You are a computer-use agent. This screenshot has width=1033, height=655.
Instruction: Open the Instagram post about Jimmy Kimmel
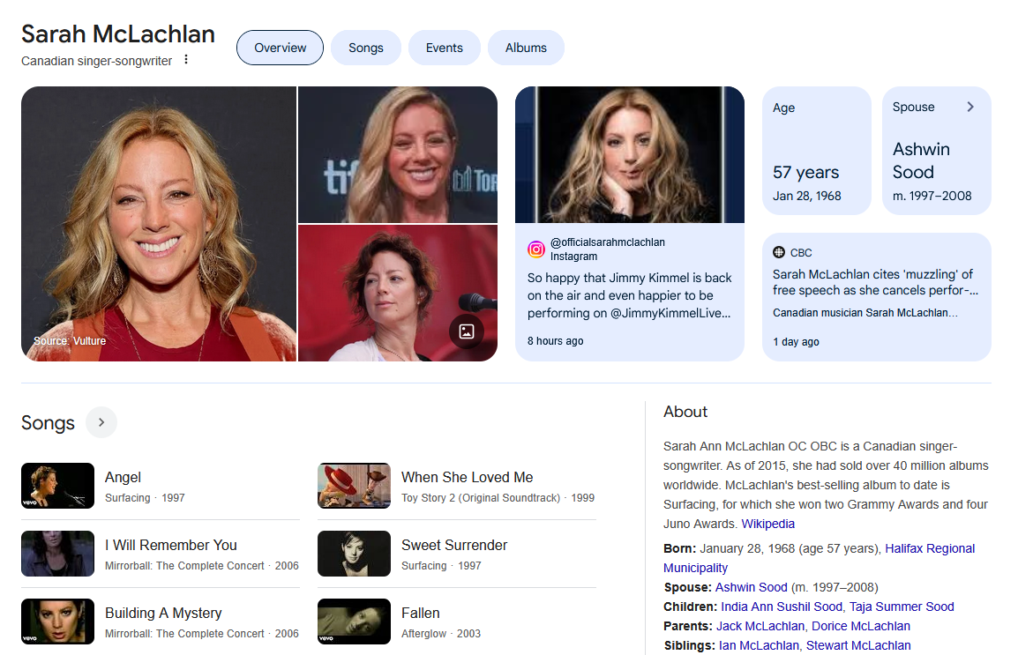tap(630, 295)
